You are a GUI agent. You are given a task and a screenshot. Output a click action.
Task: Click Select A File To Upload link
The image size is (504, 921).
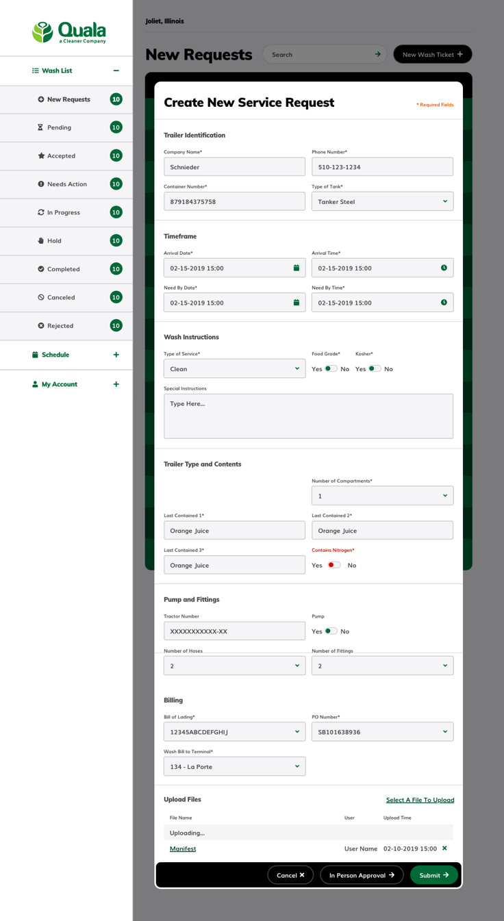420,800
